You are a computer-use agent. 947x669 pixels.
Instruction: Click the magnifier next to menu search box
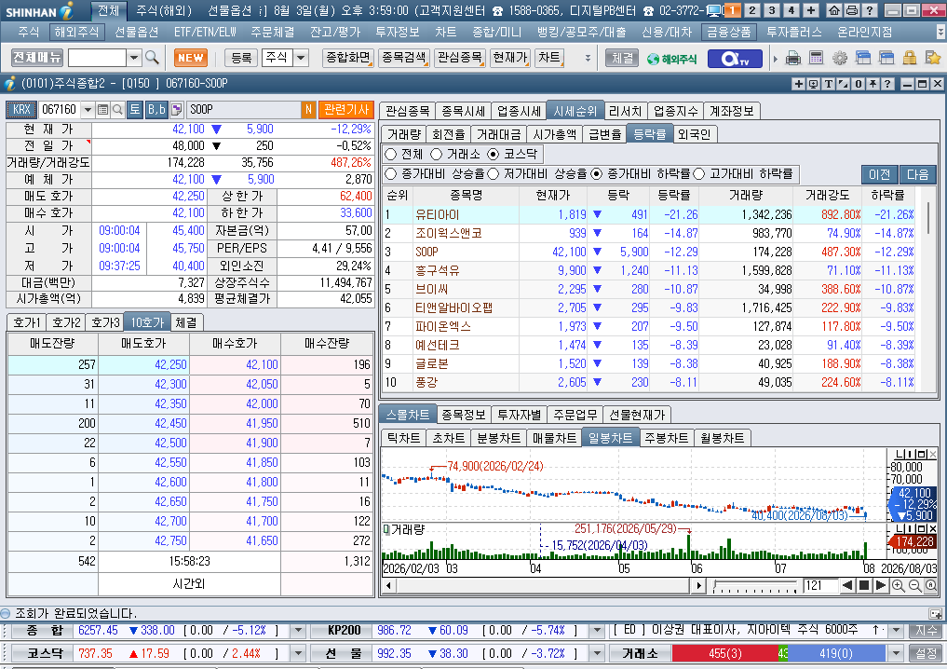pos(152,58)
